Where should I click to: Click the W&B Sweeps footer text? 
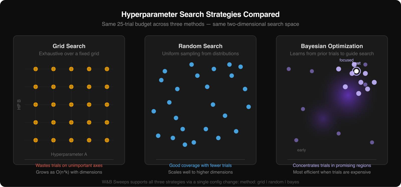(x=200, y=182)
